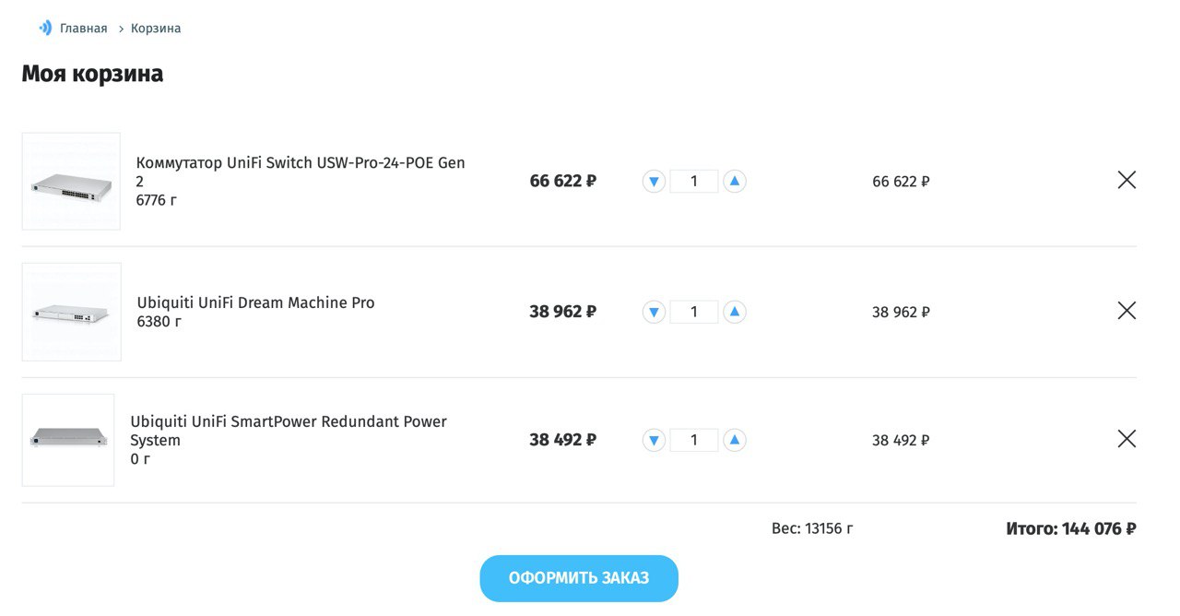This screenshot has width=1180, height=616.
Task: Decrease quantity of SmartPower Redundant Power System
Action: (x=654, y=440)
